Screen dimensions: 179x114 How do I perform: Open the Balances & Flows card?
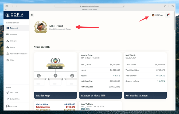(100, 95)
